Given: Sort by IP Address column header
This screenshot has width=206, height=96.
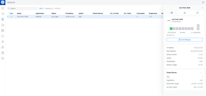Looking at the screenshot, I should pos(69,13).
